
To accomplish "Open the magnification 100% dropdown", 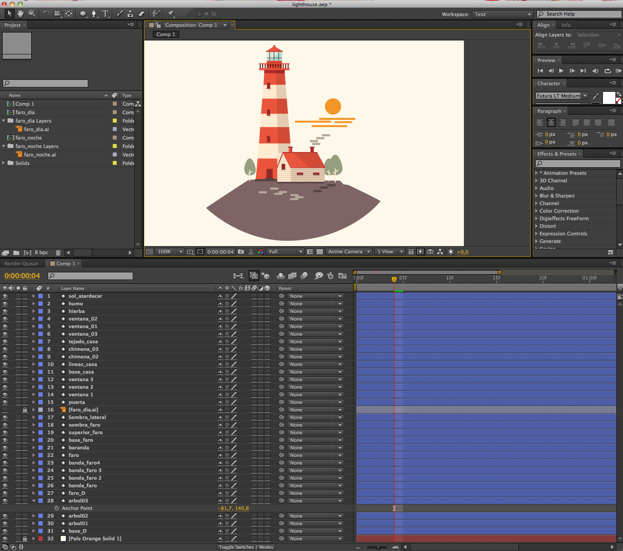I will pyautogui.click(x=169, y=252).
